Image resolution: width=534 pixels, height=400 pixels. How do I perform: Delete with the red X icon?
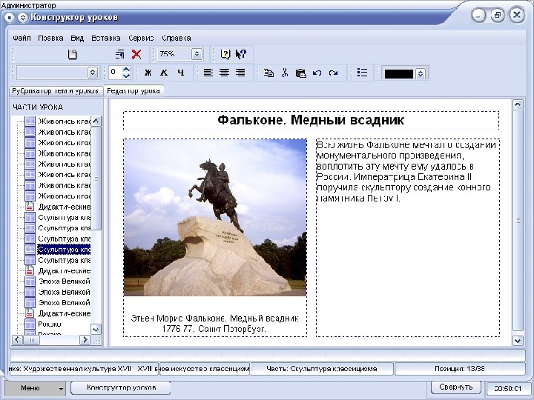point(136,54)
